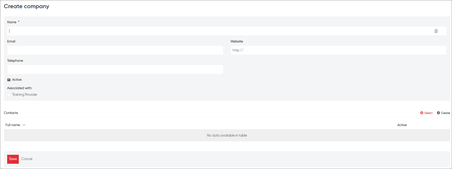The width and height of the screenshot is (452, 169).
Task: Click the 'No data available in table' row
Action: pyautogui.click(x=227, y=136)
